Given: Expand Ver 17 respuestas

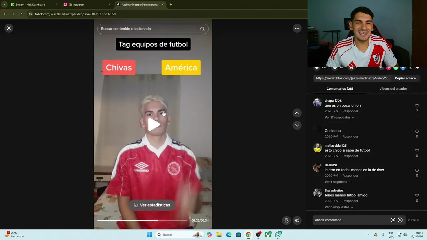Looking at the screenshot, I should click(339, 117).
